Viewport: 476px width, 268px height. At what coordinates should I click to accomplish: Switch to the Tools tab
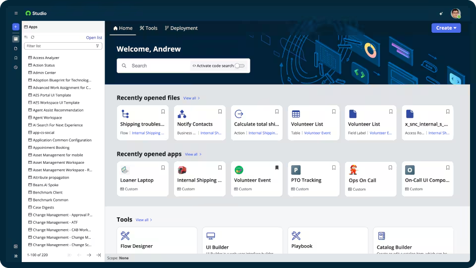tap(148, 28)
